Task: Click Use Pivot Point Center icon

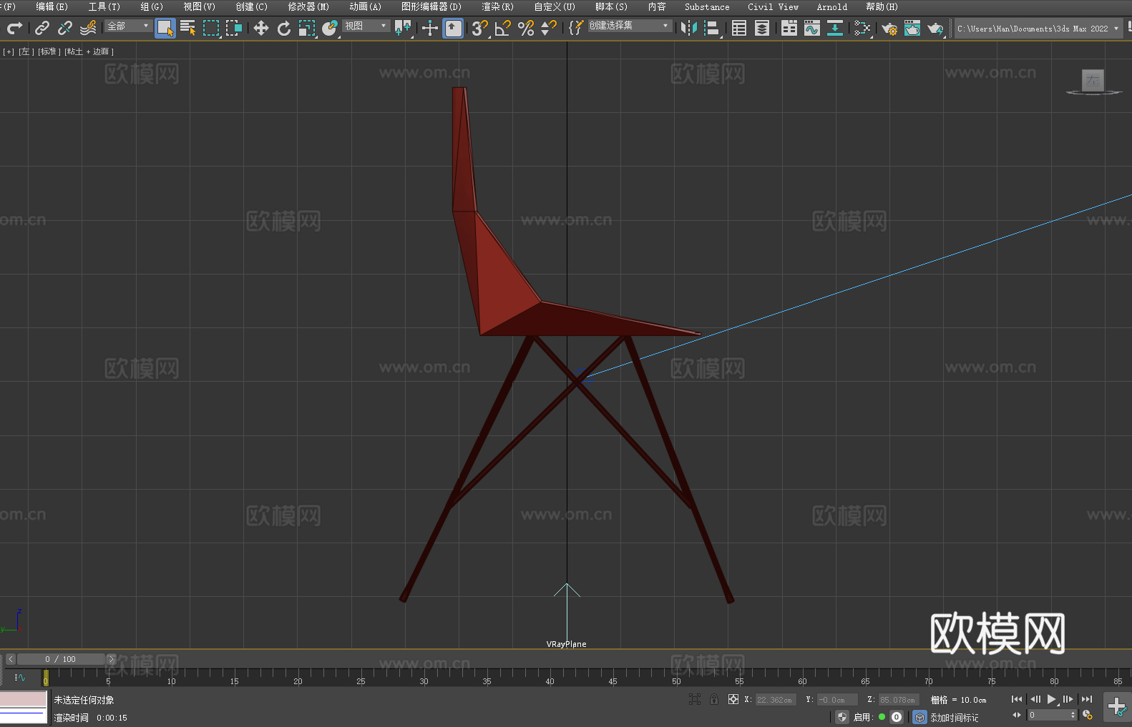Action: pos(403,28)
